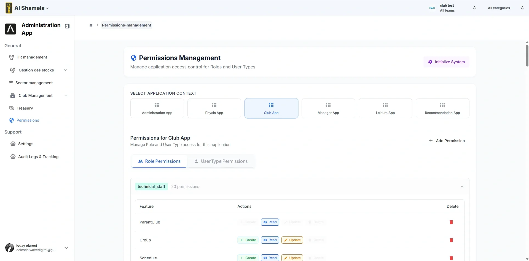The height and width of the screenshot is (261, 529).
Task: Open the All categories dropdown
Action: click(x=505, y=8)
